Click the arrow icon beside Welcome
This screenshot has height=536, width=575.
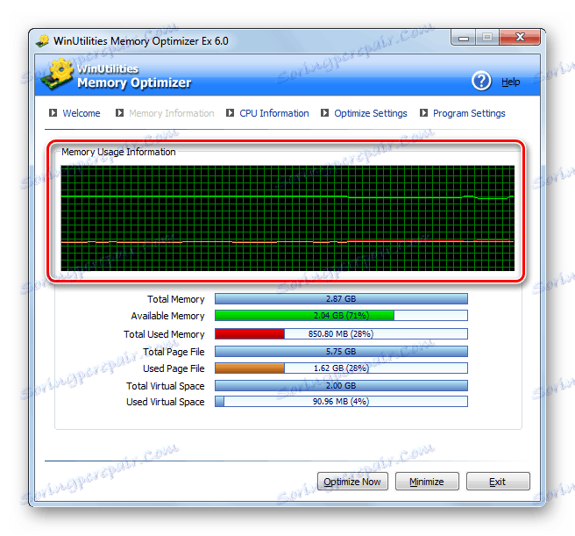click(53, 112)
